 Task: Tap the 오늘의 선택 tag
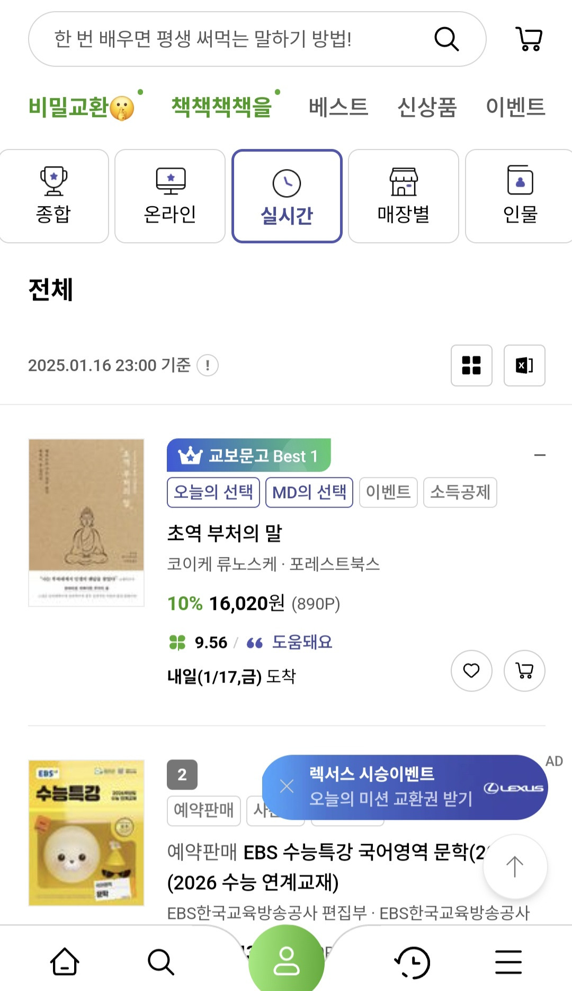click(x=213, y=492)
